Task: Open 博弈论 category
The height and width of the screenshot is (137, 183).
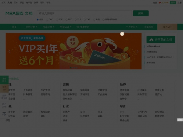Action: pos(158,94)
